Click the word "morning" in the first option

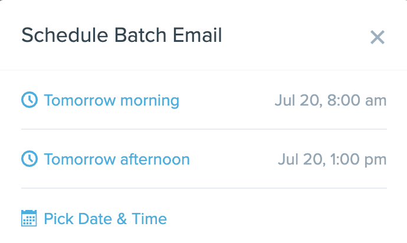click(x=149, y=101)
